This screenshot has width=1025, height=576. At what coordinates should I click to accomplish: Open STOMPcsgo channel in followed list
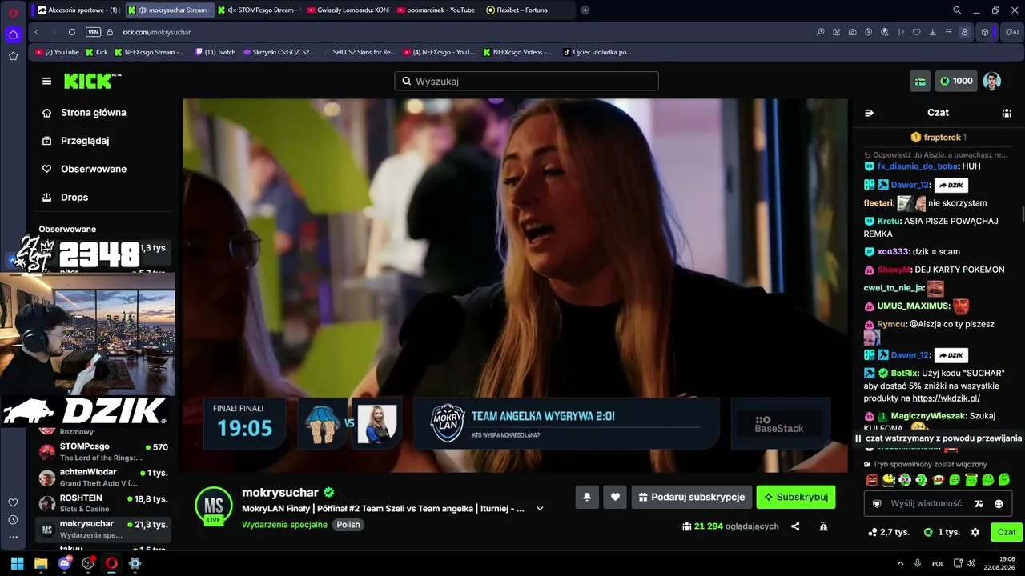coord(104,451)
